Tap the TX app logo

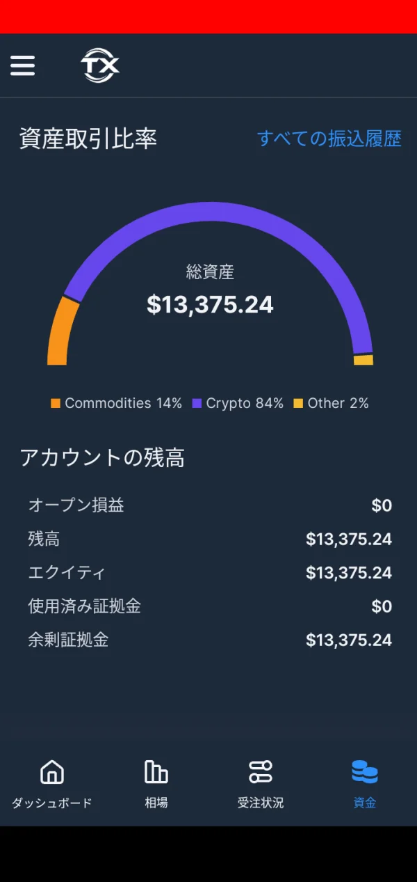[99, 65]
